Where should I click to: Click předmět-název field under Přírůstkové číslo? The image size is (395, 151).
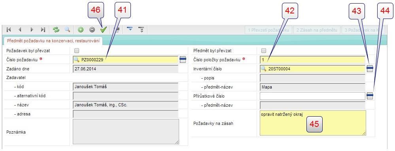tap(312, 105)
